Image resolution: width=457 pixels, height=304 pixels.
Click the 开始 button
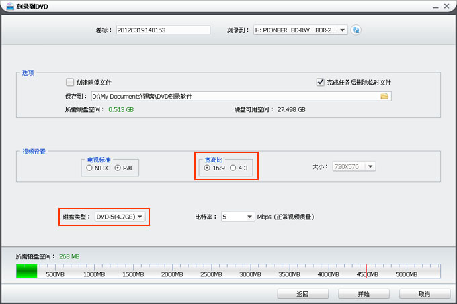coord(364,294)
